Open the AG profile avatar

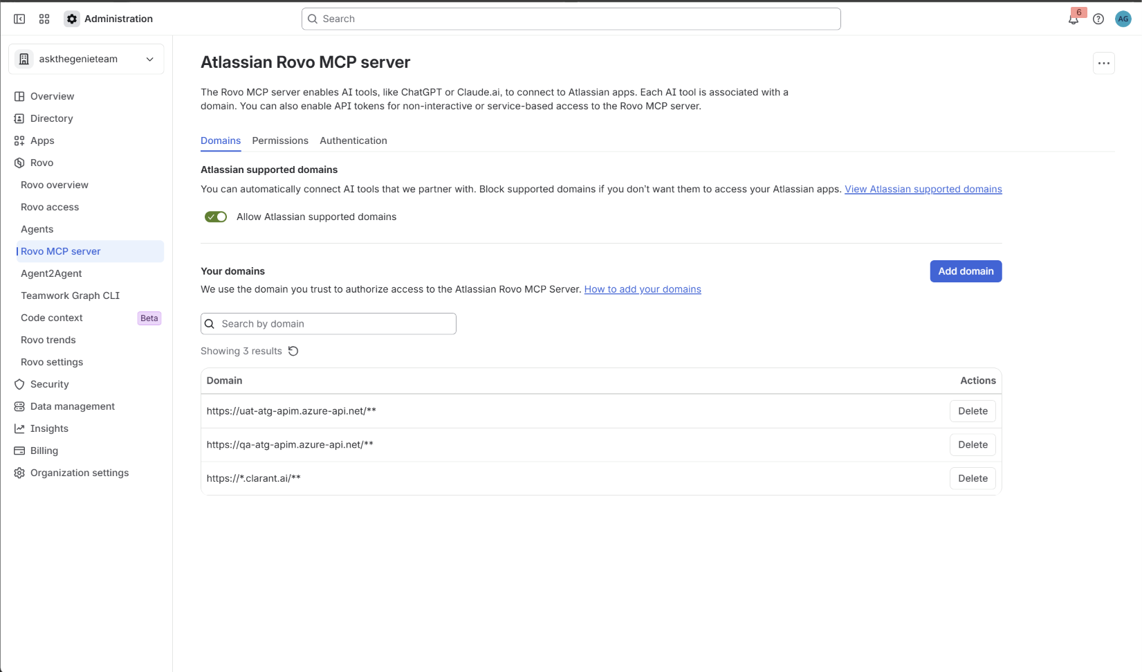coord(1123,19)
